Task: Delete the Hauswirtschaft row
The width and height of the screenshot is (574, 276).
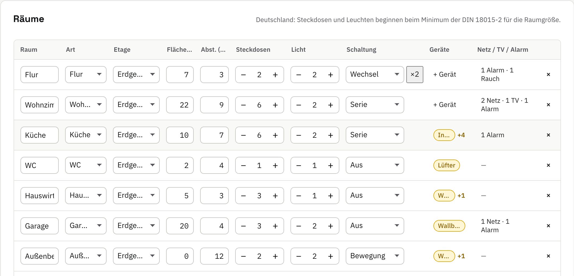Action: pos(548,196)
